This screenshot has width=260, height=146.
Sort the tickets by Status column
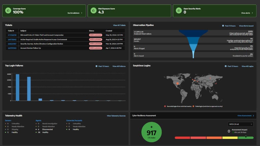click(x=91, y=31)
